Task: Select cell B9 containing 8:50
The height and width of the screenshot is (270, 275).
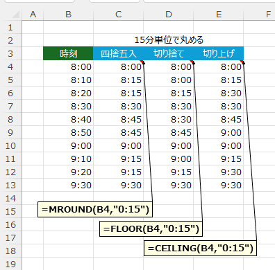Action: click(x=68, y=132)
